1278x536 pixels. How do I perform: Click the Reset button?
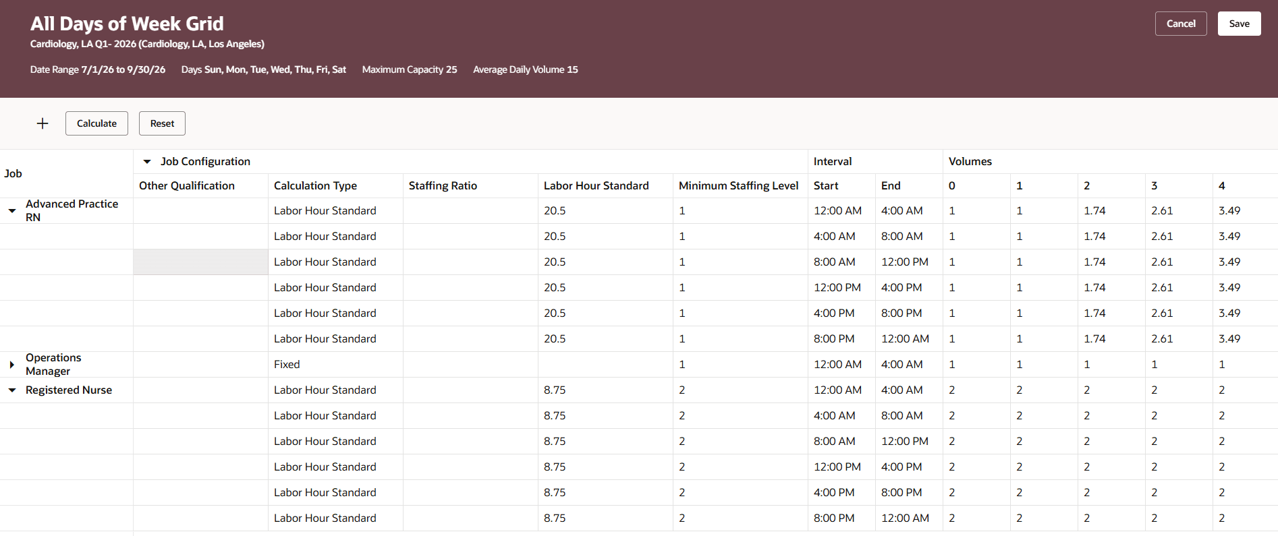(162, 123)
